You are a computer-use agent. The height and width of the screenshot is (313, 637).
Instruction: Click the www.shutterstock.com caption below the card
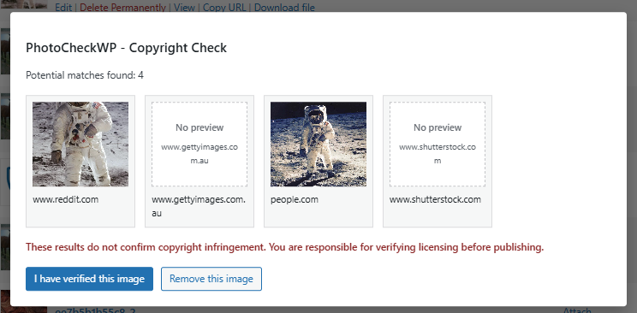(435, 199)
